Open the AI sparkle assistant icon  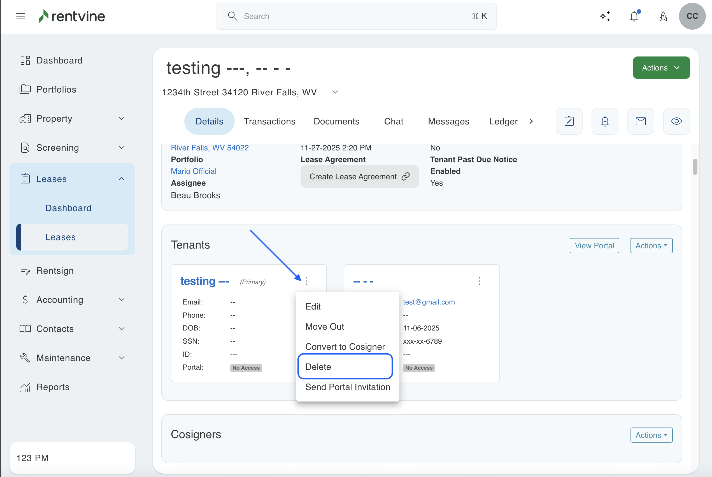(x=605, y=16)
